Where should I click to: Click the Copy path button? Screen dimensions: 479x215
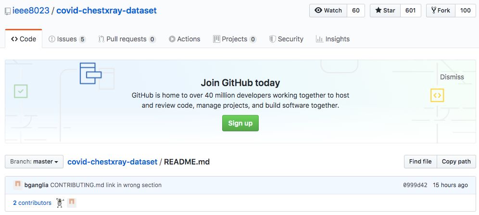pos(456,162)
